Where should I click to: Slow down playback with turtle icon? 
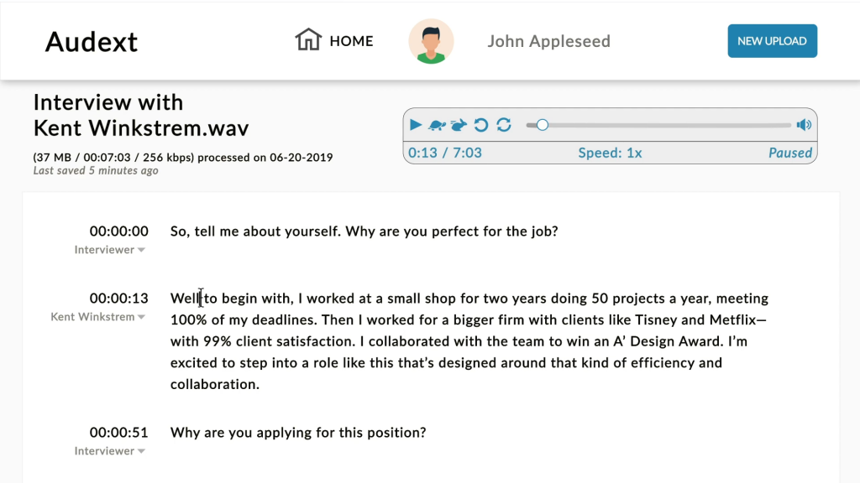coord(437,126)
